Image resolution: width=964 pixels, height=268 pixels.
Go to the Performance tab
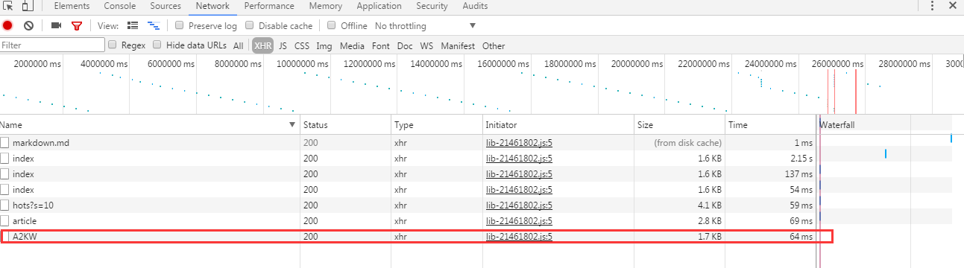coord(269,7)
